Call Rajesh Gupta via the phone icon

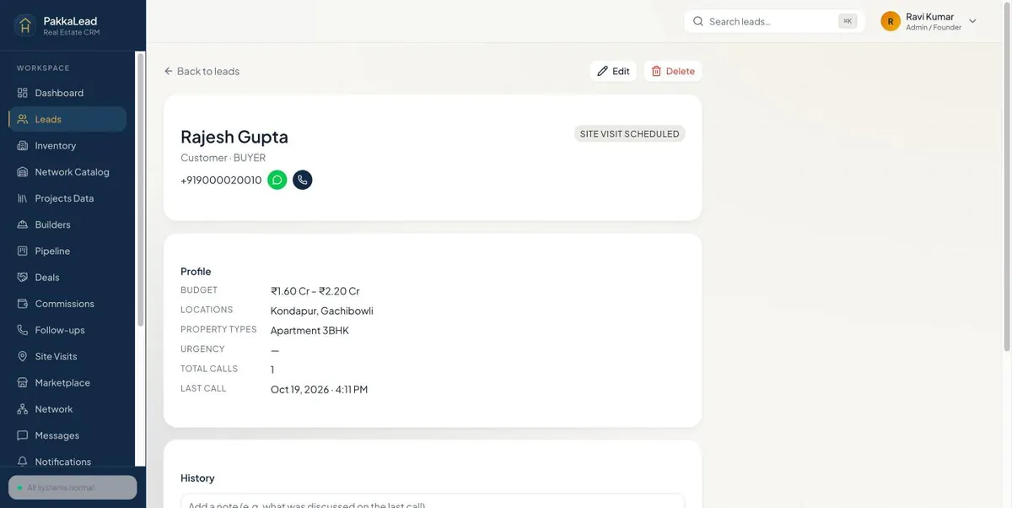302,180
